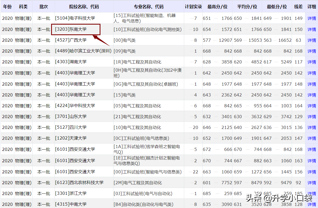Open 详情 link for 华中科技大学 row
Image resolution: width=318 pixels, height=208 pixels.
pos(312,106)
